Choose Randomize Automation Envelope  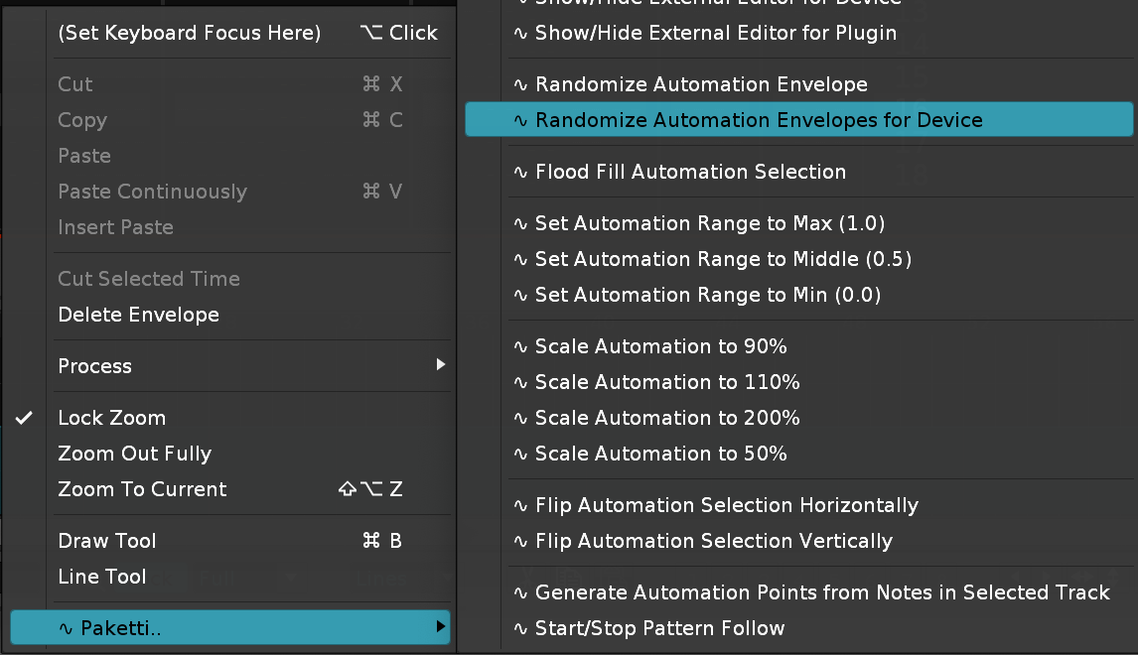pos(701,84)
